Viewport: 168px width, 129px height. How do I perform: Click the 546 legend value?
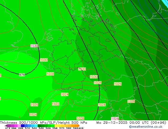click(48, 128)
